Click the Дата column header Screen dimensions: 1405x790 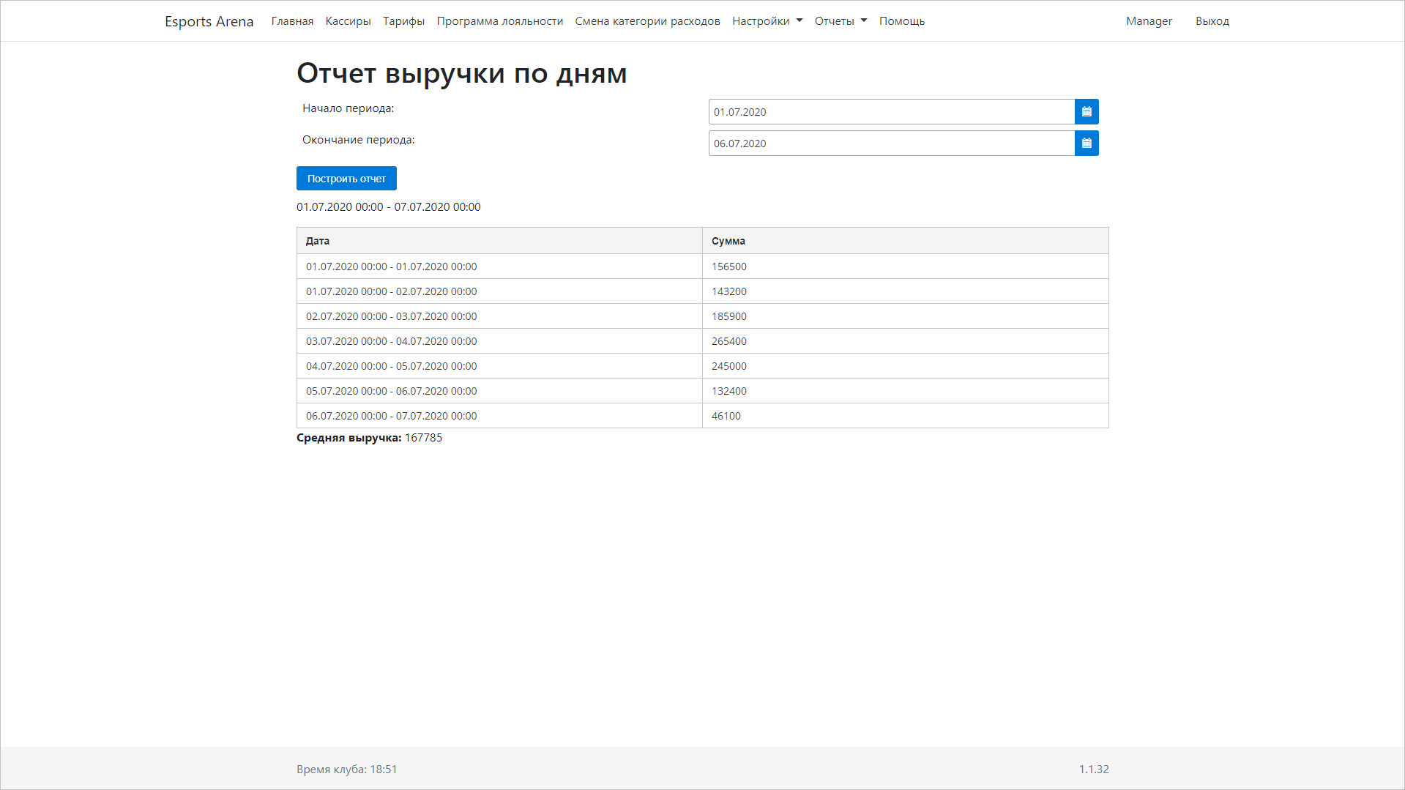click(x=316, y=240)
